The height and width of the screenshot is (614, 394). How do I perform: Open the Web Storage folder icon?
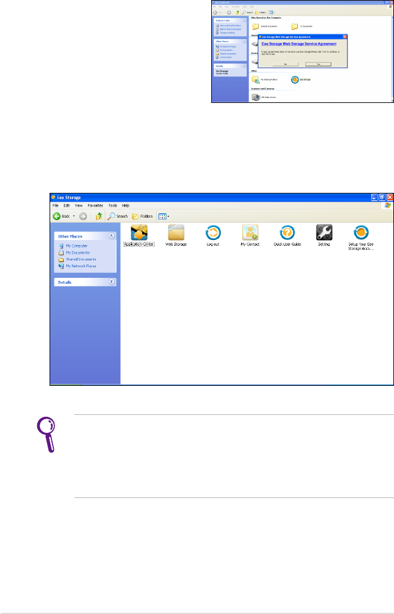[176, 233]
